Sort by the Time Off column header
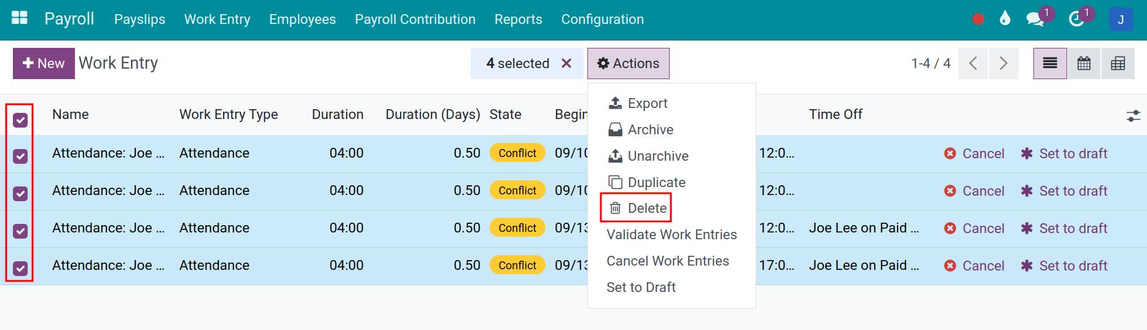 [836, 114]
